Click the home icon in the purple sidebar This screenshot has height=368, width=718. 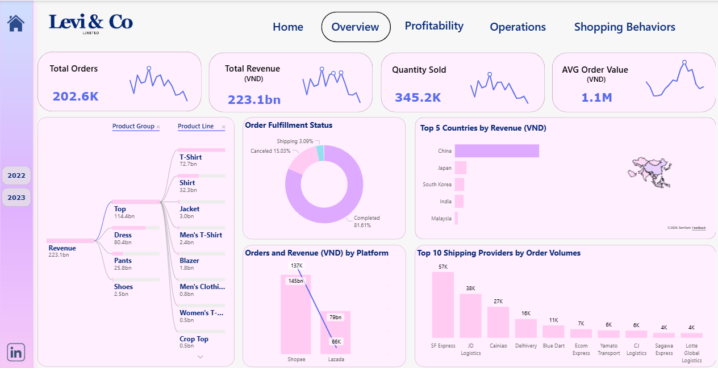click(16, 22)
